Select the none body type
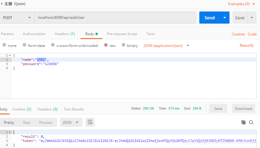The width and height of the screenshot is (260, 148). coord(4,45)
